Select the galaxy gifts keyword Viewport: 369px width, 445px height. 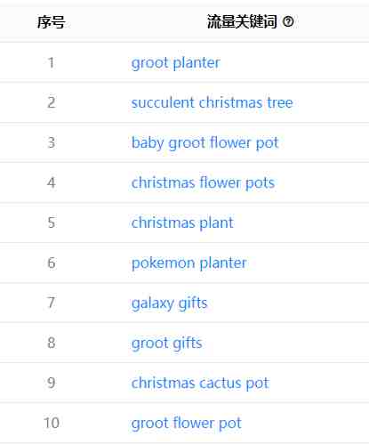pos(170,303)
